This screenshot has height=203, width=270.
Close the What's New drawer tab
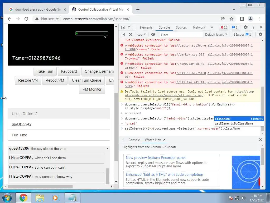164,140
